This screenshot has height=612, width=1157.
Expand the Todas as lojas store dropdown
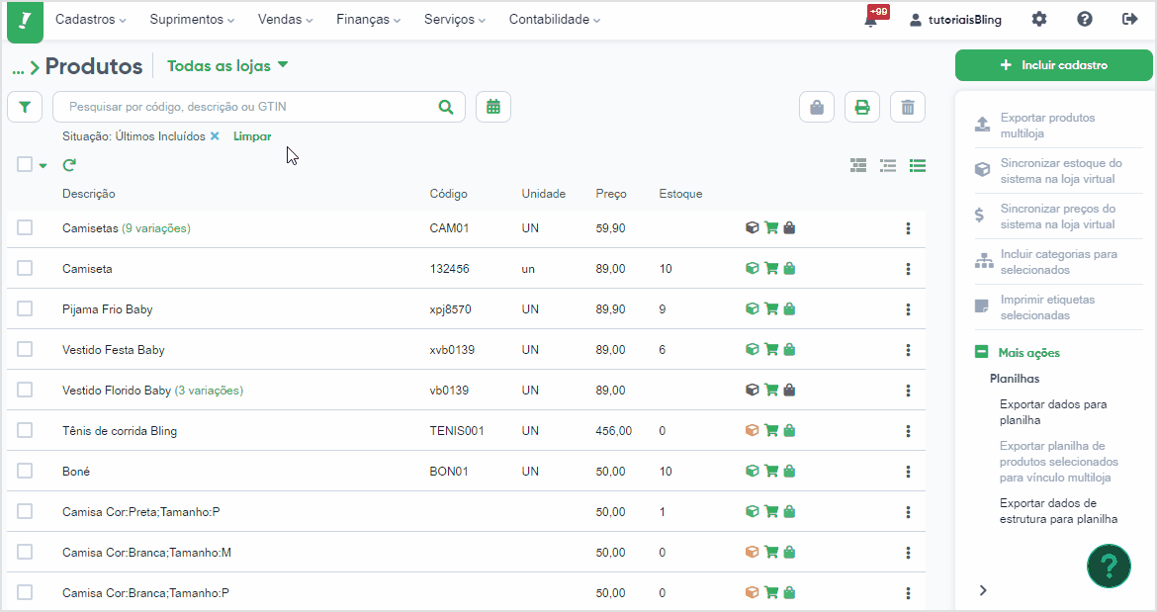click(x=228, y=65)
